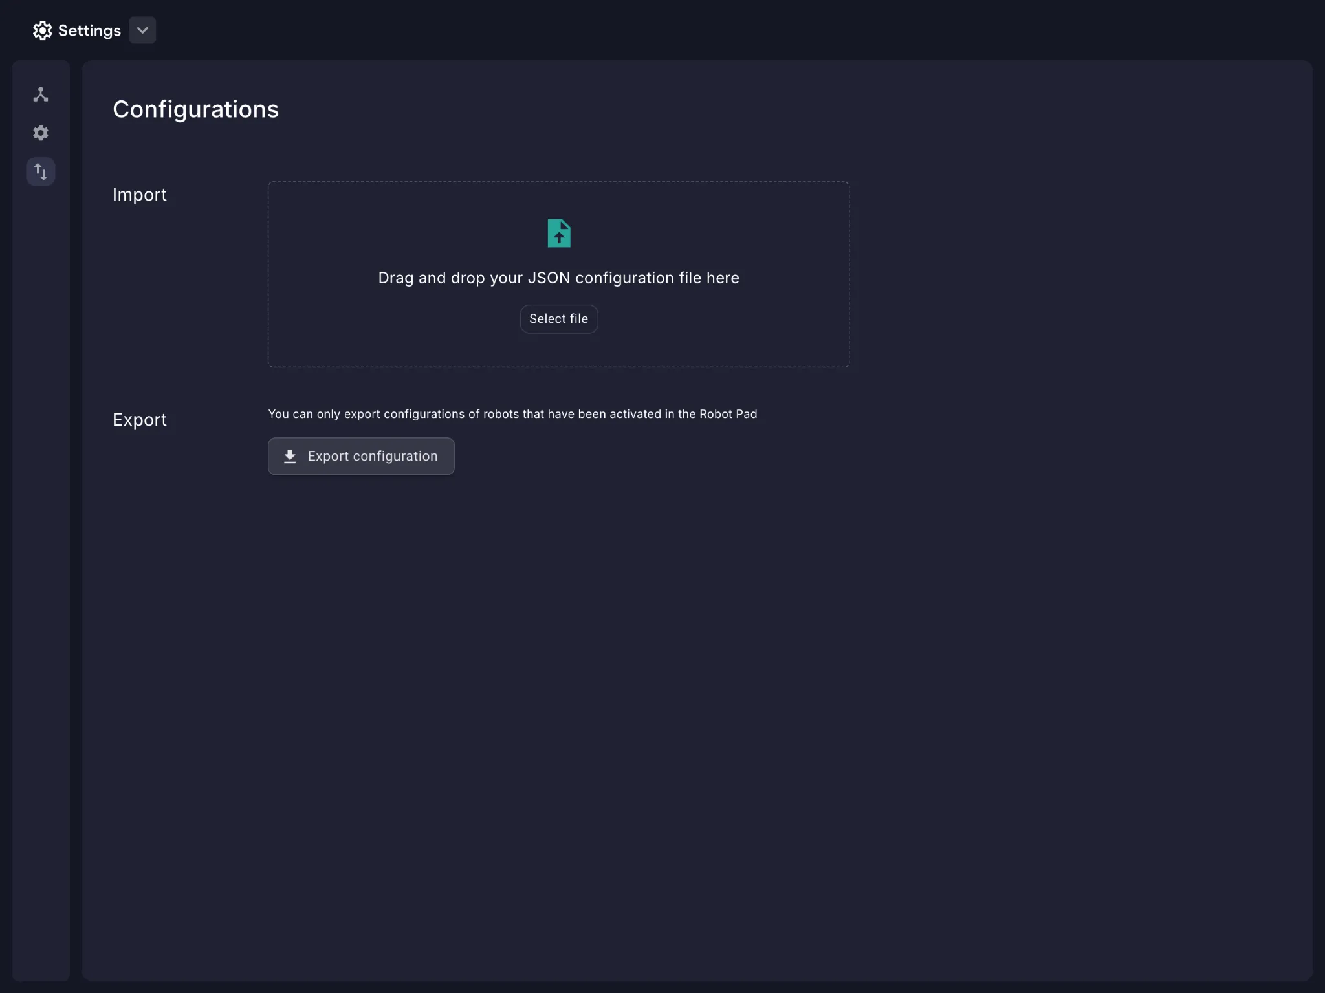Click the Import section label
The height and width of the screenshot is (993, 1325).
point(140,195)
